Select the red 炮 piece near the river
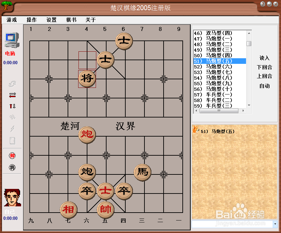The width and height of the screenshot is (281, 233). 87,135
